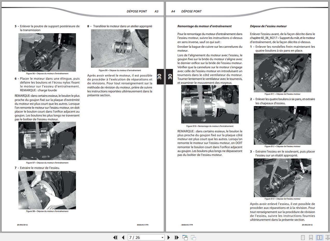The image size is (330, 241).
Task: Click Figure B9 motor on workshop floor photo
Action: pos(120,49)
